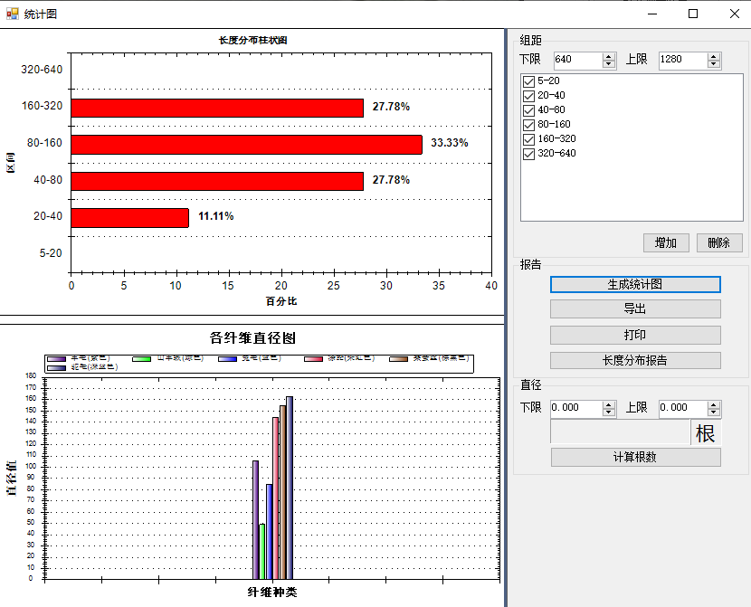Disable the 320-640 interval checkbox
The image size is (751, 607).
(x=528, y=154)
